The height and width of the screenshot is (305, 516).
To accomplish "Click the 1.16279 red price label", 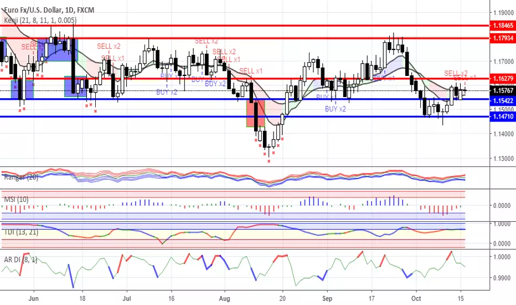I will tap(503, 79).
